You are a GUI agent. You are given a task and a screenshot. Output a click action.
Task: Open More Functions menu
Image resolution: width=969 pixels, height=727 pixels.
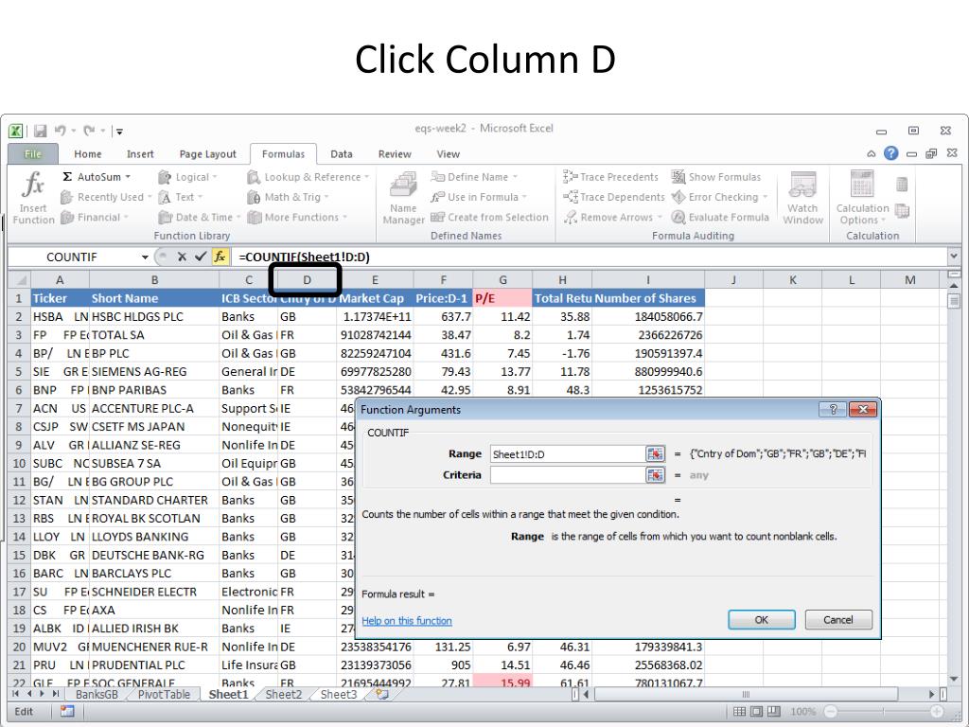point(297,218)
